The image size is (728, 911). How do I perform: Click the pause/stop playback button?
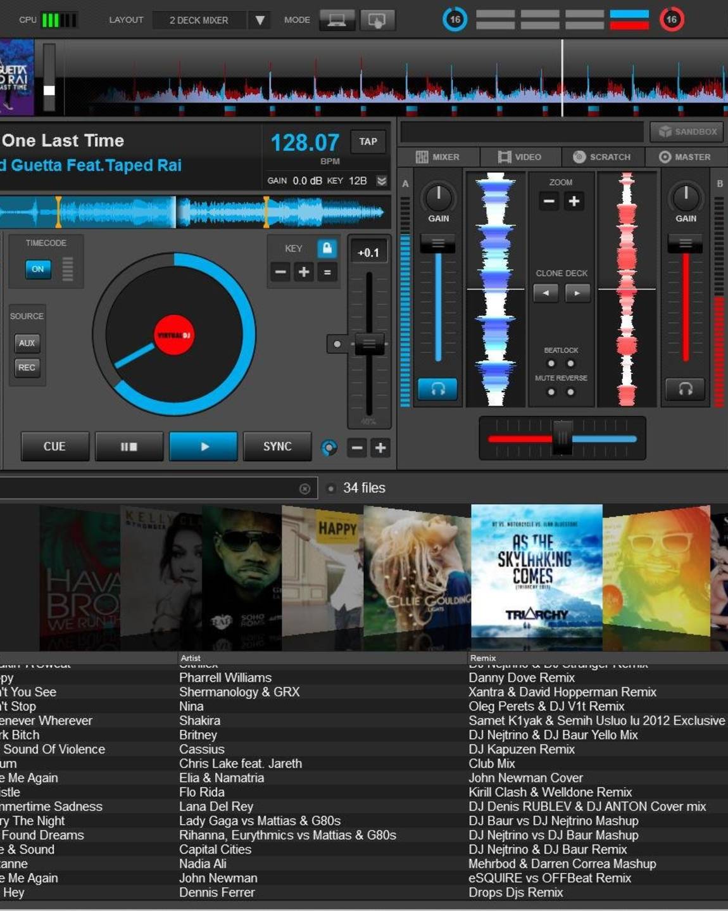tap(129, 447)
